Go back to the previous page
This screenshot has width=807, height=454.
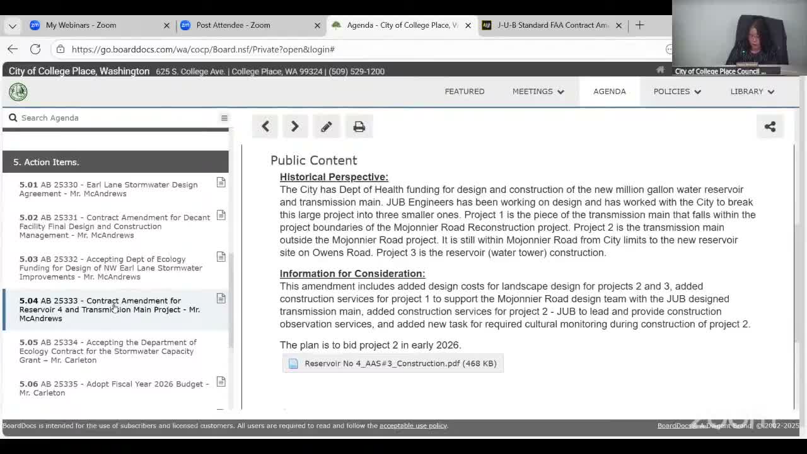coord(13,49)
